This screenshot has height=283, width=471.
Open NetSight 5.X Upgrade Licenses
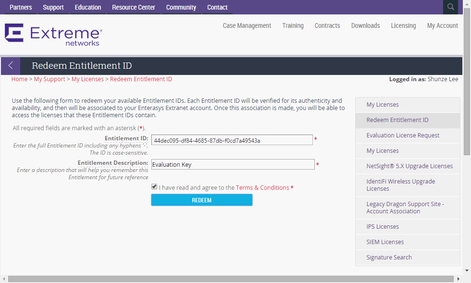pyautogui.click(x=408, y=166)
